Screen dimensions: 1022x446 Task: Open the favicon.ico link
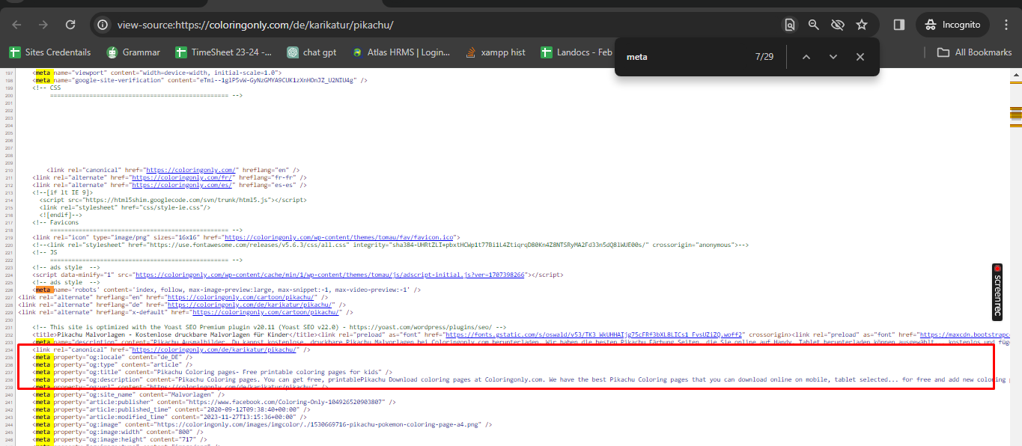tap(340, 237)
